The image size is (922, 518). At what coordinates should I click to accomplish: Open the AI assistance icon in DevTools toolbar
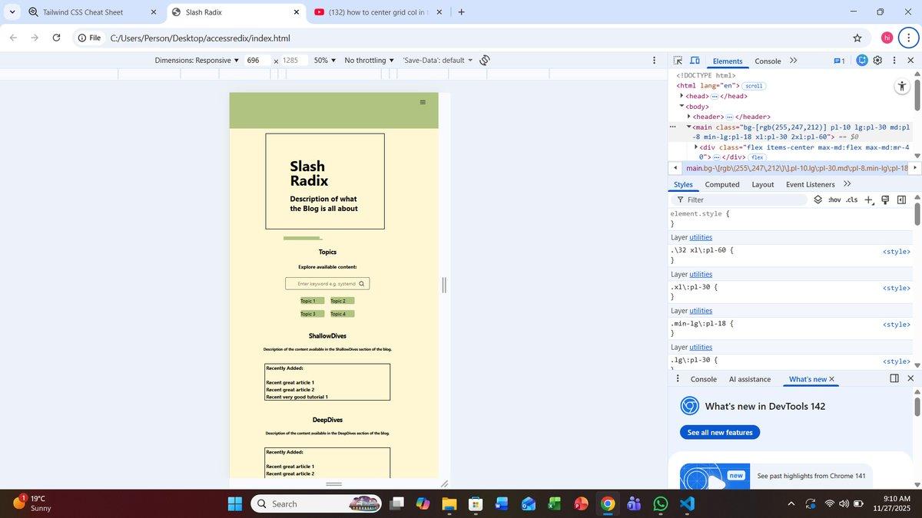pos(862,61)
